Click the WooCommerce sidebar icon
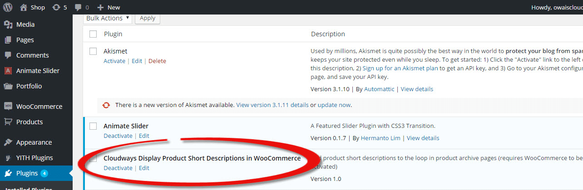The height and width of the screenshot is (190, 583). [8, 107]
